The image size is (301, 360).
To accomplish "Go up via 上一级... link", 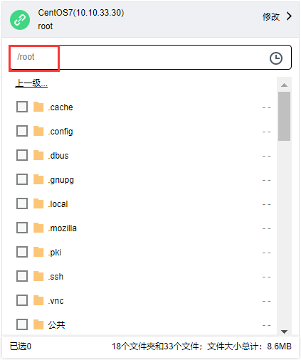I will (x=31, y=83).
